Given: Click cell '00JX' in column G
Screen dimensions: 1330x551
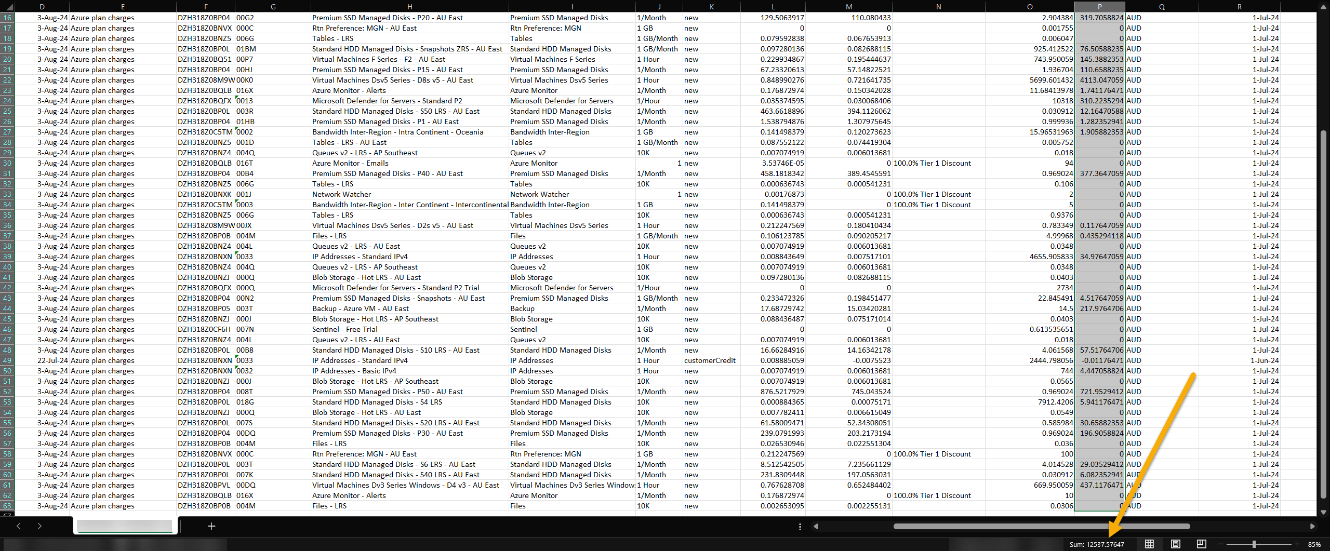Looking at the screenshot, I should tap(273, 225).
